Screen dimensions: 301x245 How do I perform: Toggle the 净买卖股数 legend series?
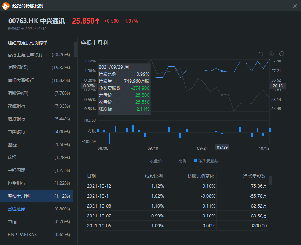pos(206,161)
